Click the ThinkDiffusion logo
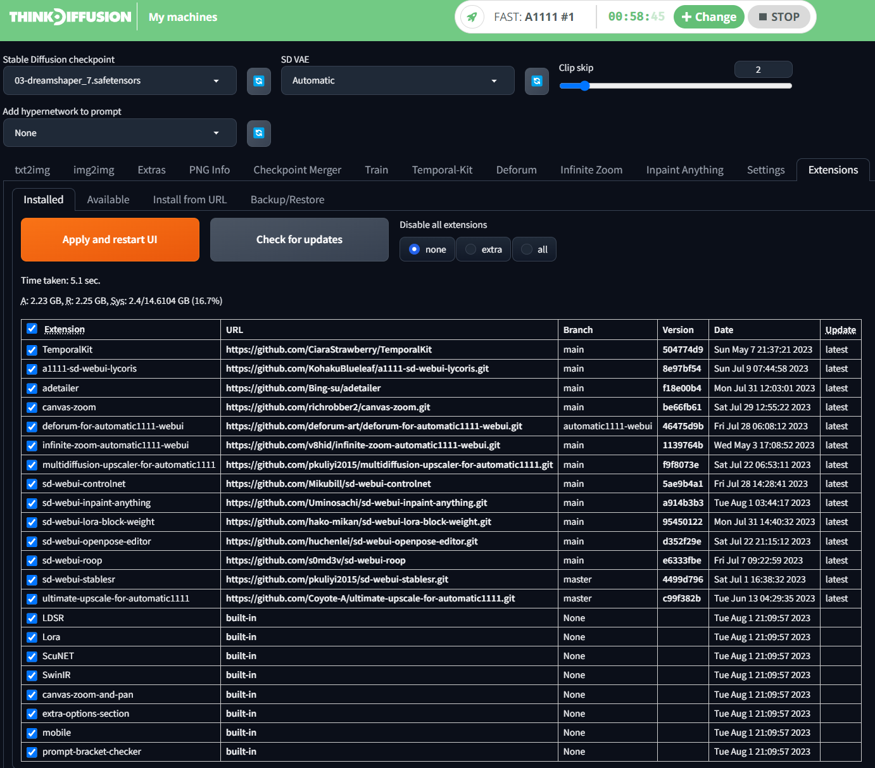The width and height of the screenshot is (875, 768). (70, 17)
